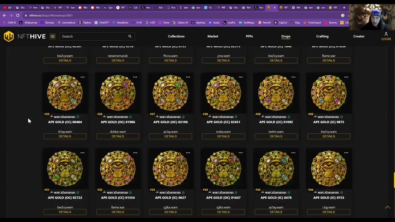Click owner tt5ay.wam on card #25
The height and width of the screenshot is (222, 395).
65,132
